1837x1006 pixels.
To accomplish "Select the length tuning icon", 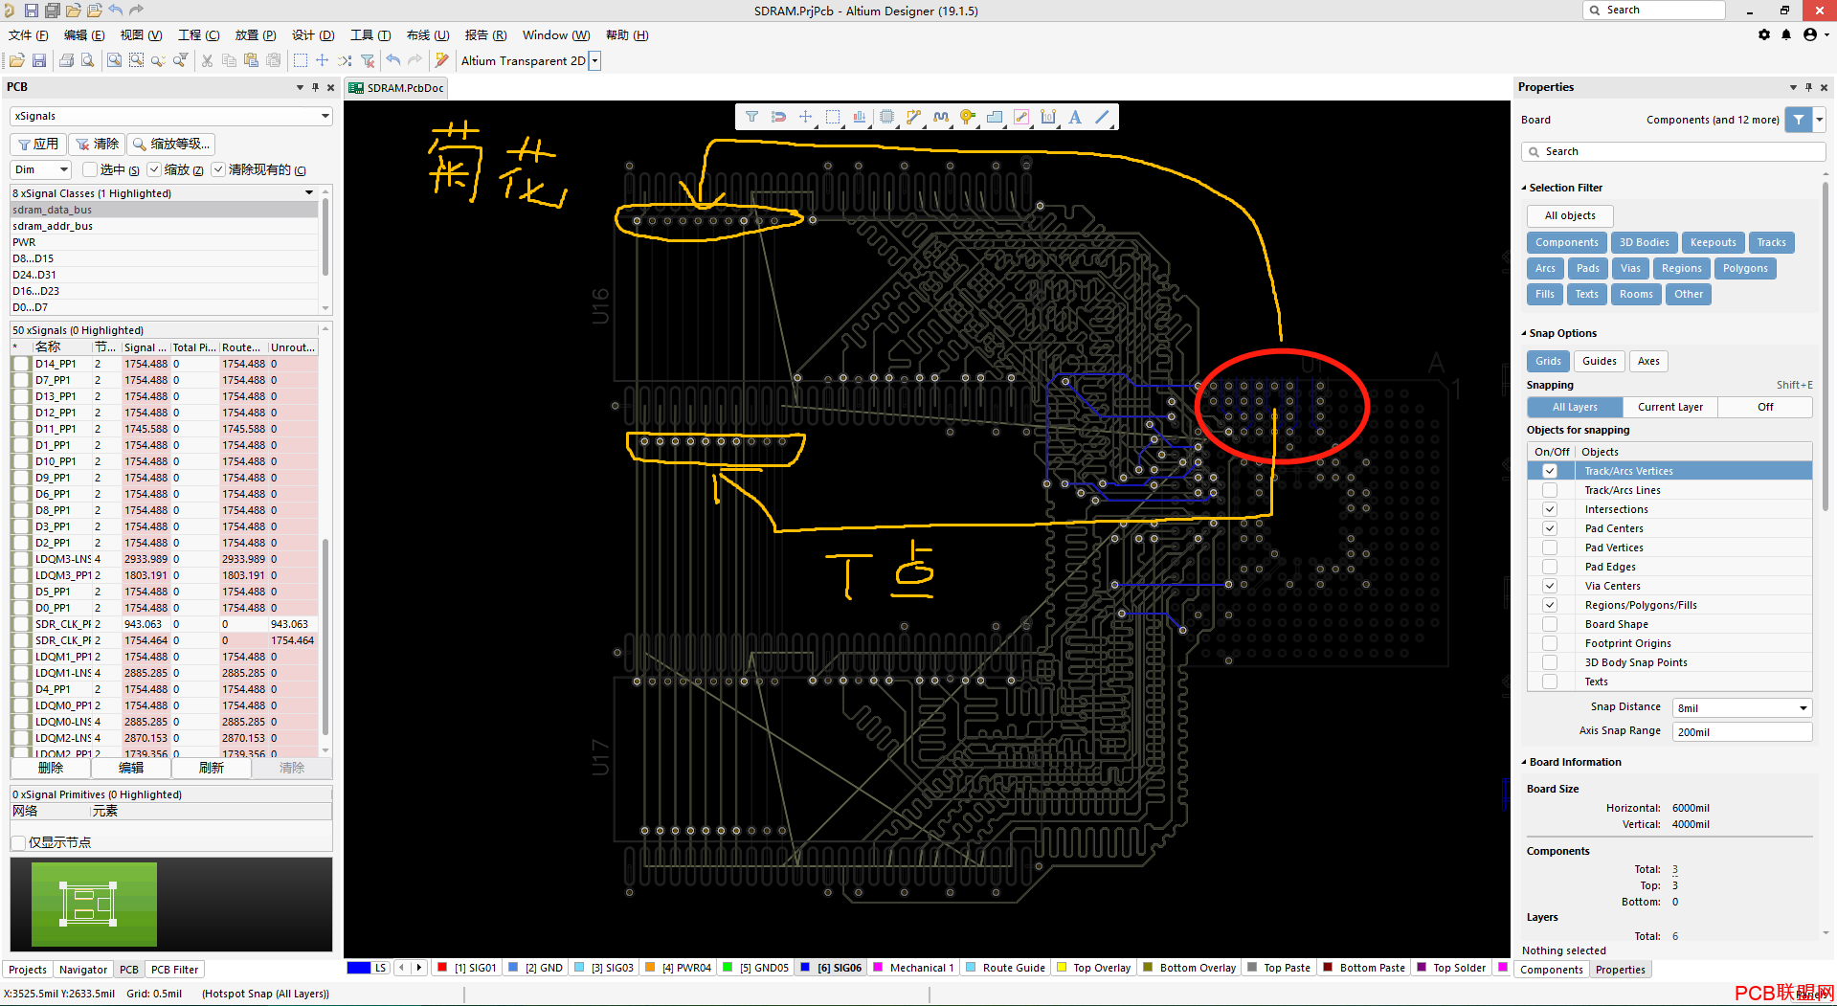I will click(x=941, y=117).
